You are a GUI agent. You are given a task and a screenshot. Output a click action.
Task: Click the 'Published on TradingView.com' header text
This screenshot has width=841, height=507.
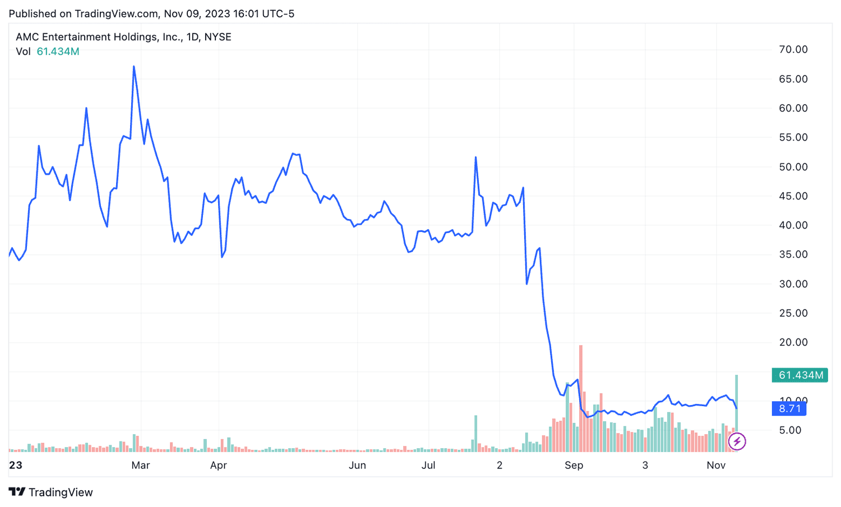[151, 13]
